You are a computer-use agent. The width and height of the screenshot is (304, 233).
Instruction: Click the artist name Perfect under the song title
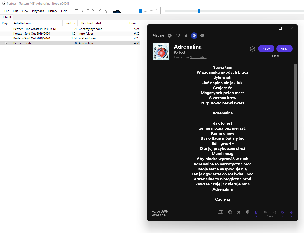pos(179,52)
